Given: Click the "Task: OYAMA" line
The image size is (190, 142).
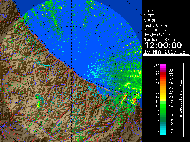Looking at the screenshot, I should [155, 25].
